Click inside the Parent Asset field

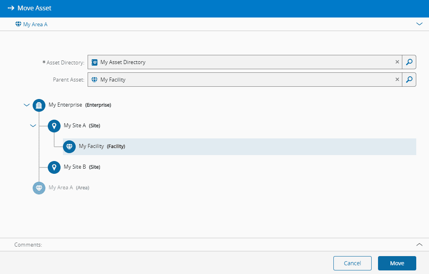239,80
